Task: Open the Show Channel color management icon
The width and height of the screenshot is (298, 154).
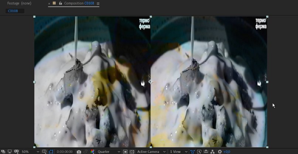Action: [x=92, y=151]
